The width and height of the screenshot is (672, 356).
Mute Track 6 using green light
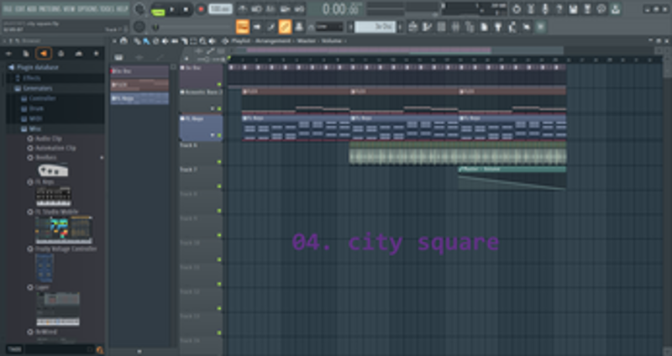pos(219,162)
